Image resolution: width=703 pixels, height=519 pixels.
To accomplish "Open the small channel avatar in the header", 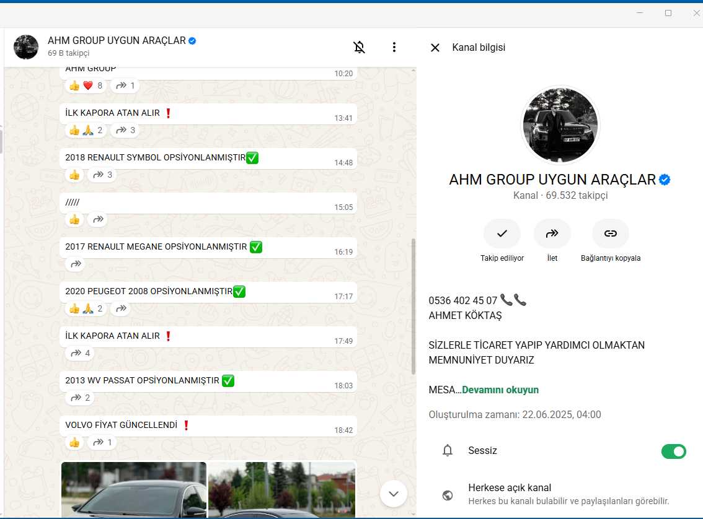I will [26, 47].
